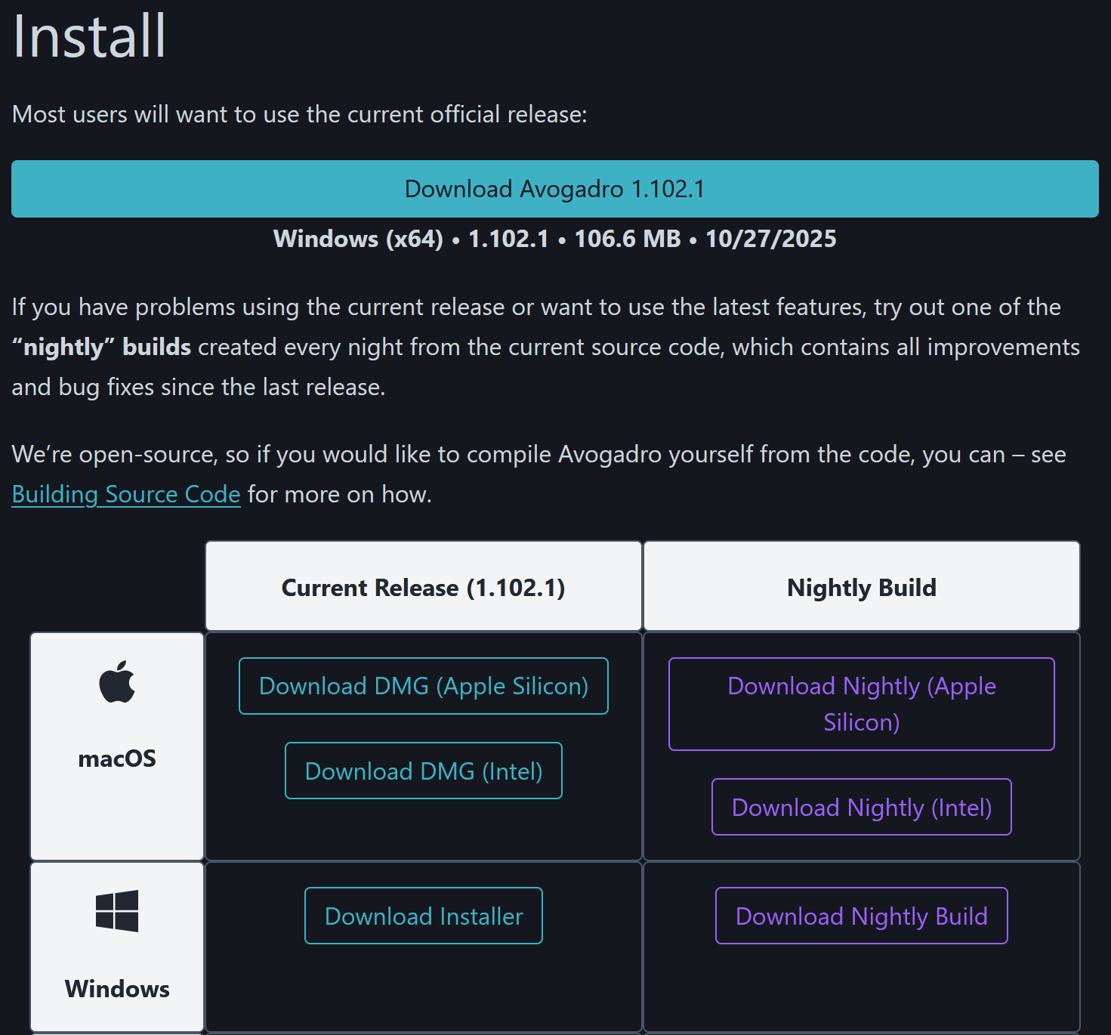Viewport: 1111px width, 1035px height.
Task: Click the Windows Download Installer button
Action: [x=423, y=916]
